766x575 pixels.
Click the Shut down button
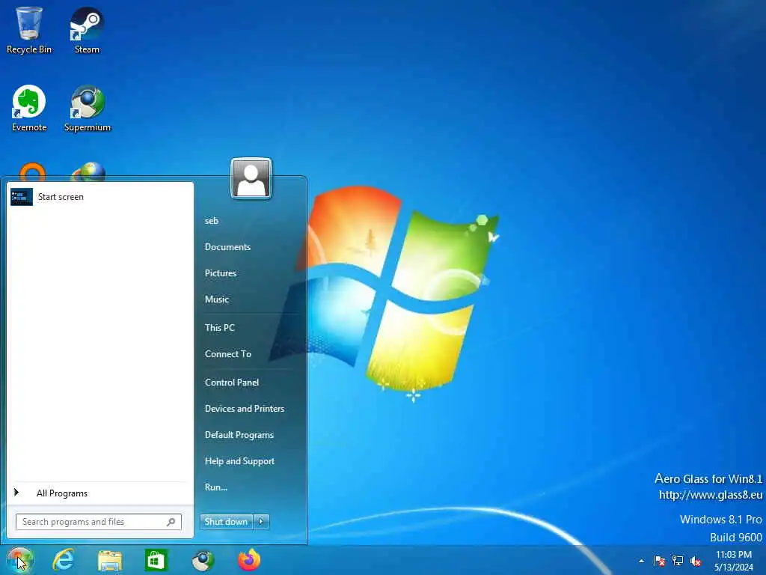point(227,522)
